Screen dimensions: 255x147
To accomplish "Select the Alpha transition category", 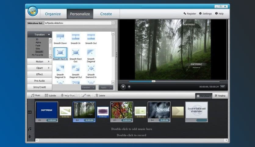I will pos(38,43).
